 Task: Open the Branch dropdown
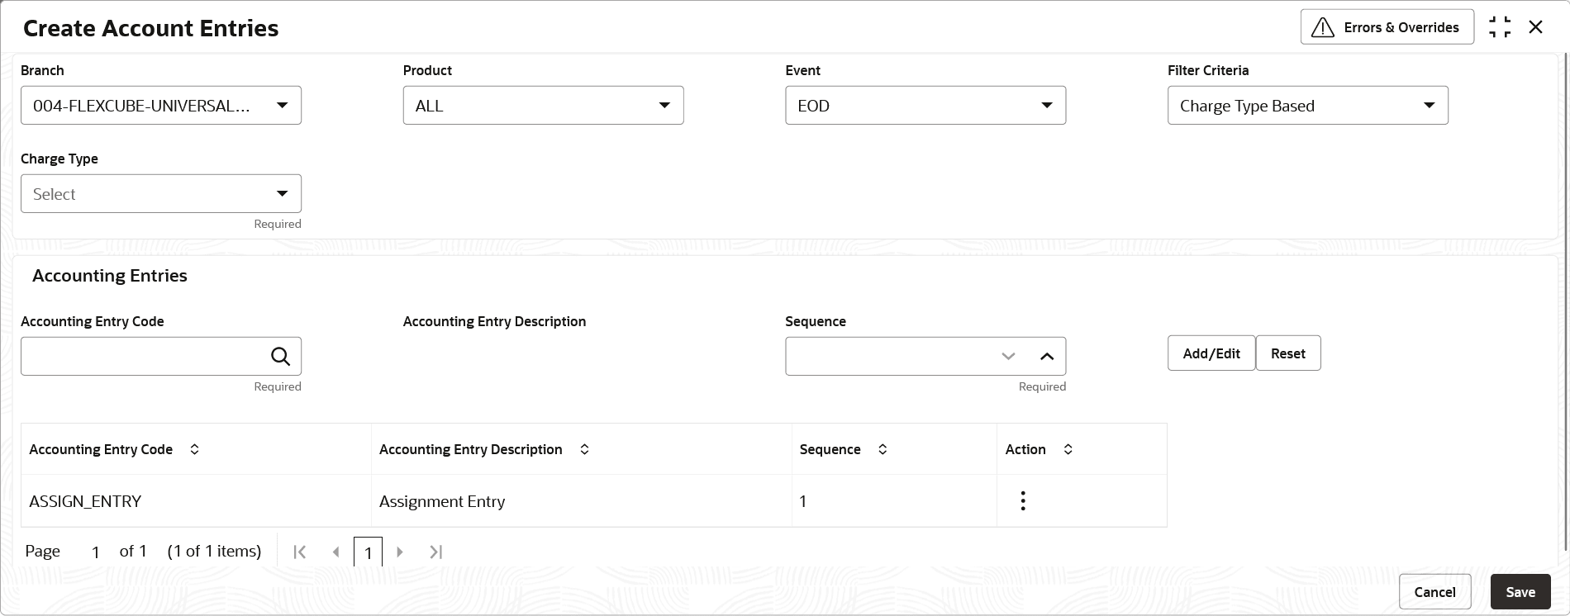point(282,106)
